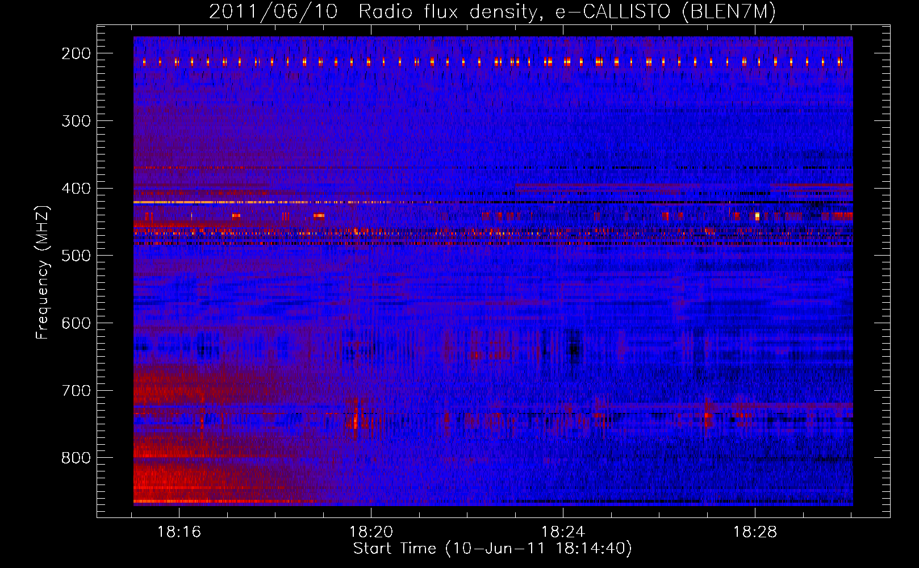
Task: Click the 18:28 time tick label
Action: (x=755, y=532)
